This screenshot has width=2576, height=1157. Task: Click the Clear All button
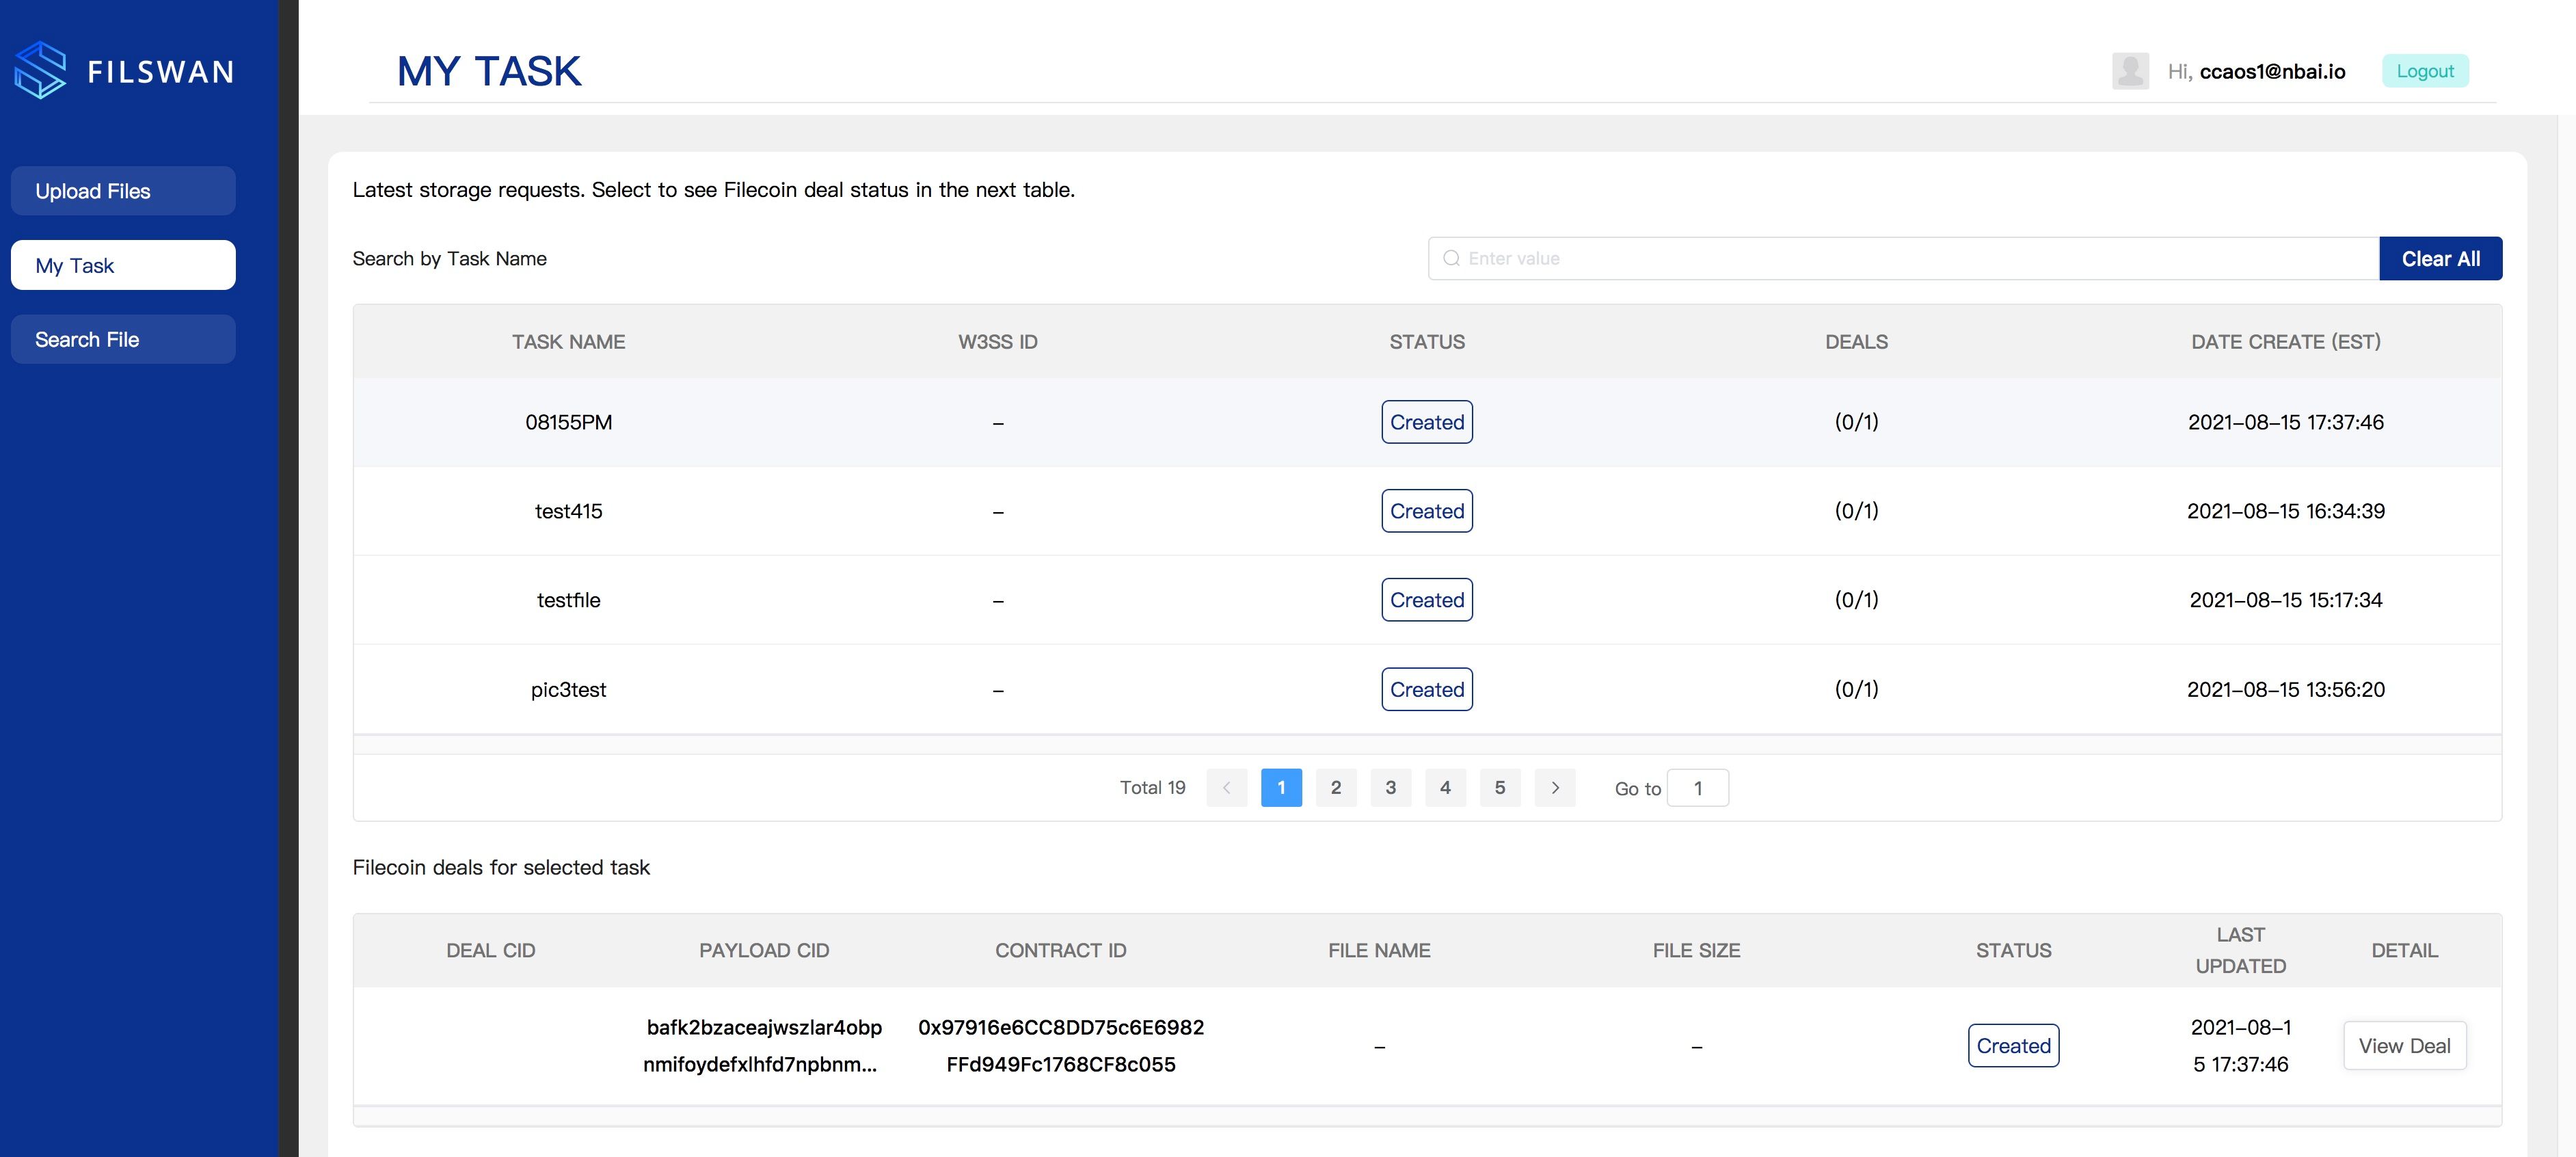[2441, 258]
